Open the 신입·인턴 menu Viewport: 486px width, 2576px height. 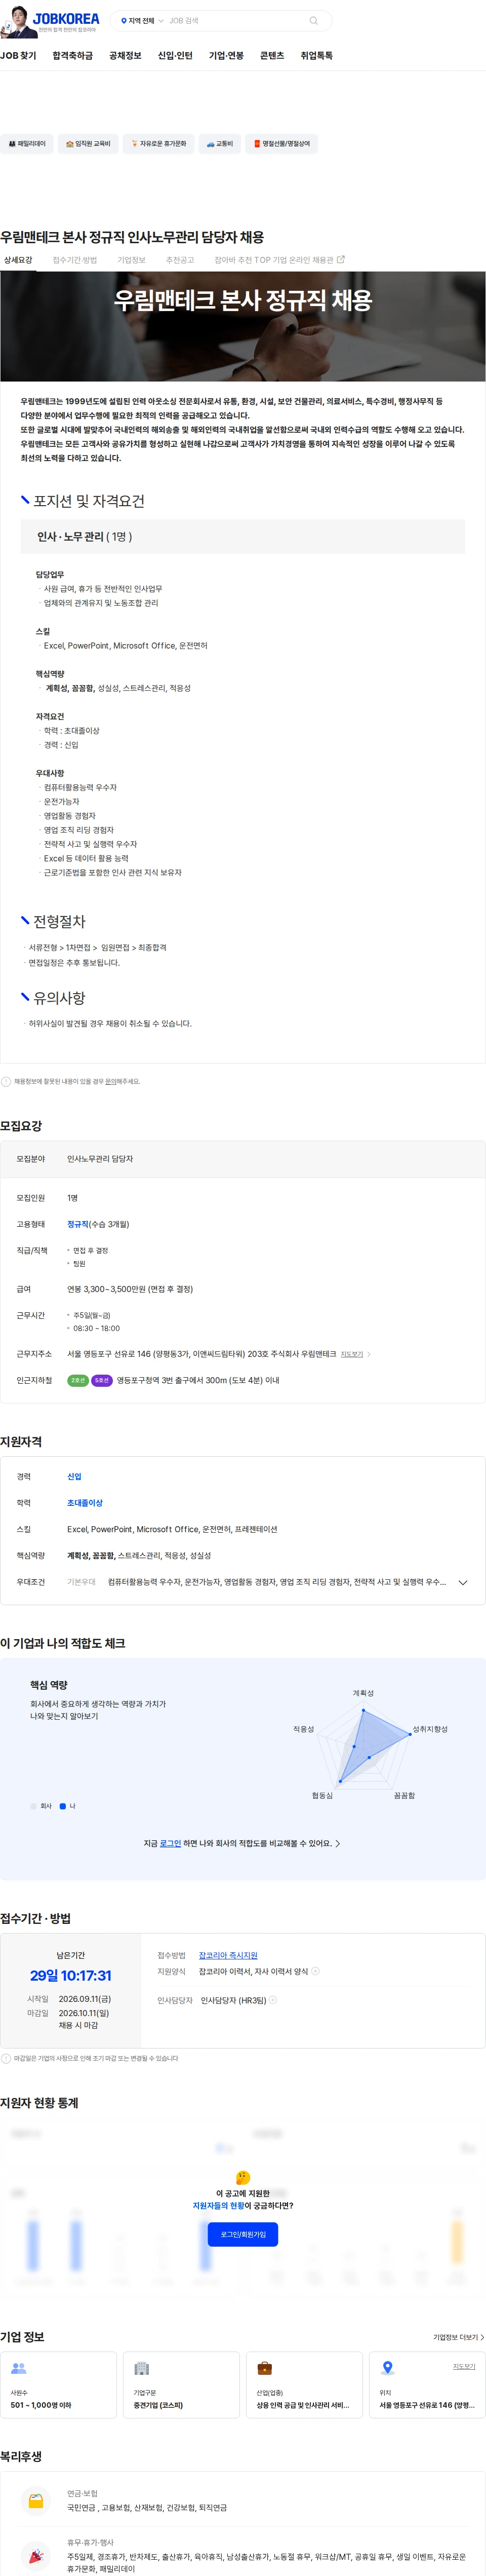pos(175,56)
